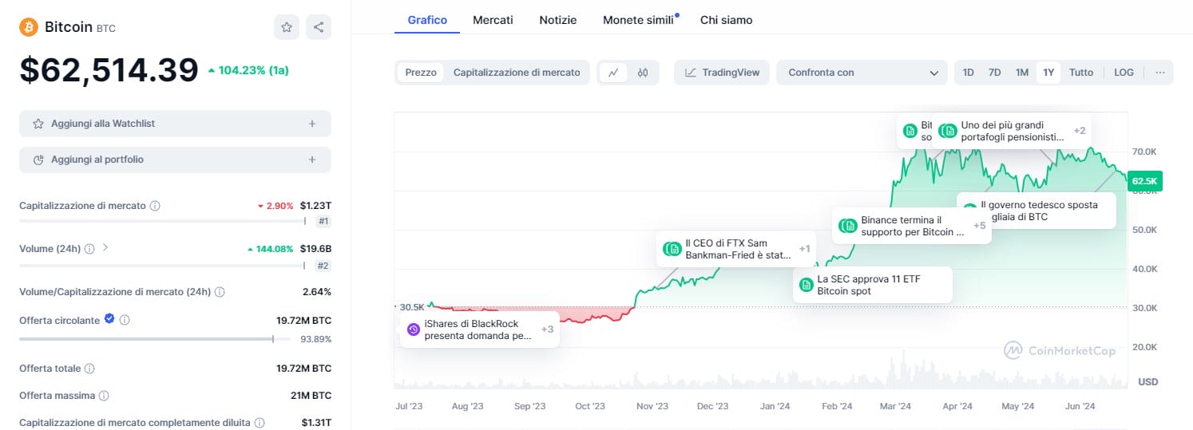Screen dimensions: 1193x430
Task: Switch to line chart view icon
Action: coord(613,73)
